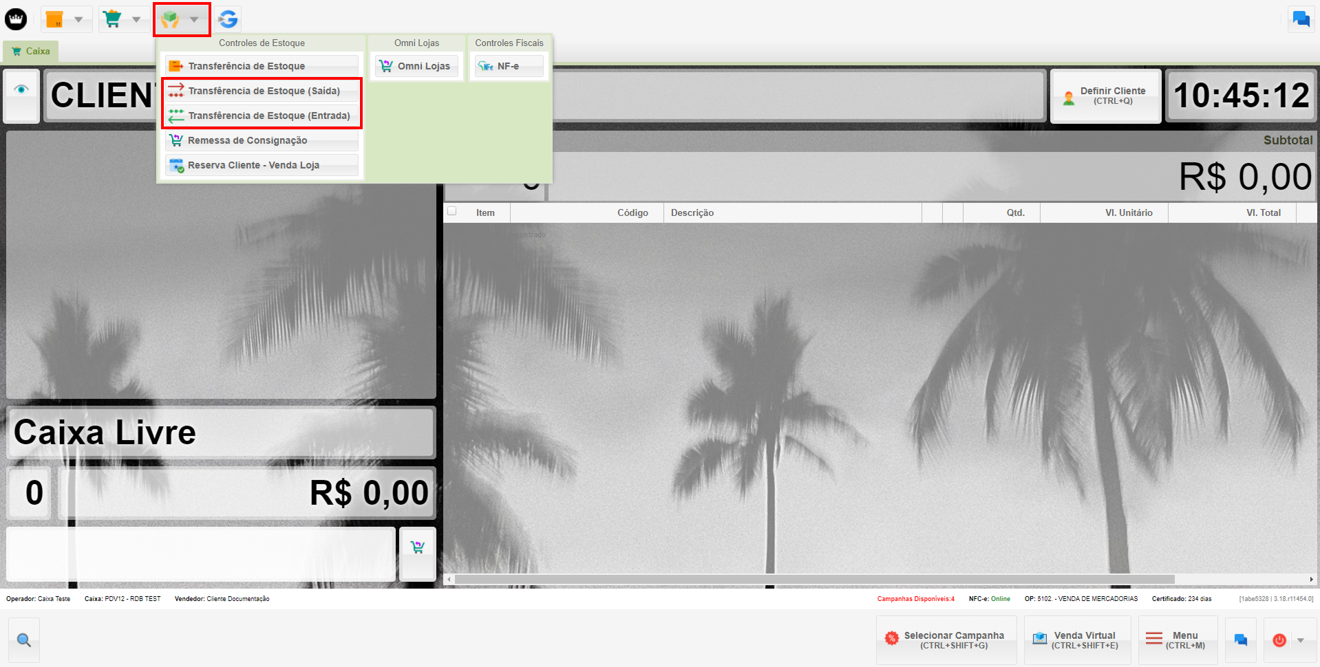Check the select-all items checkbox
The image size is (1320, 667).
452,211
